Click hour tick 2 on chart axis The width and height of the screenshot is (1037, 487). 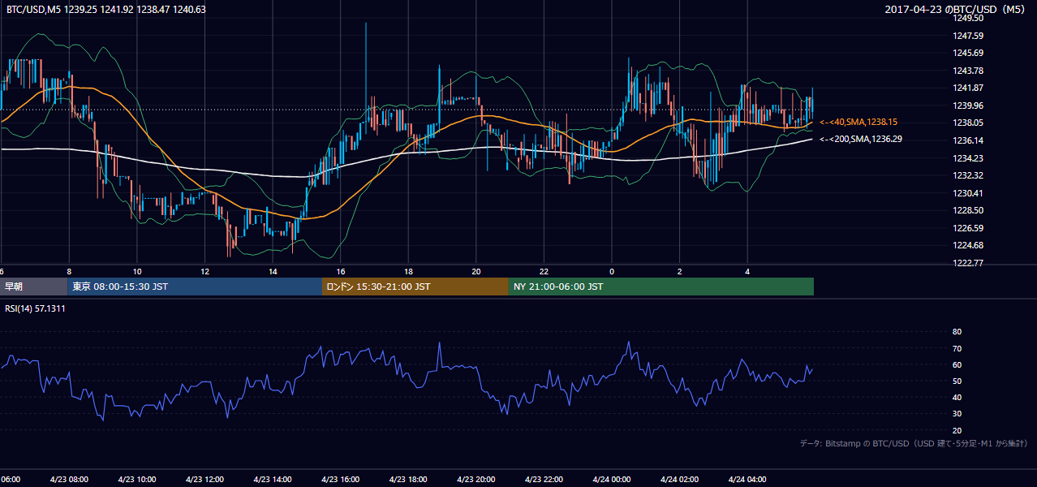(679, 271)
